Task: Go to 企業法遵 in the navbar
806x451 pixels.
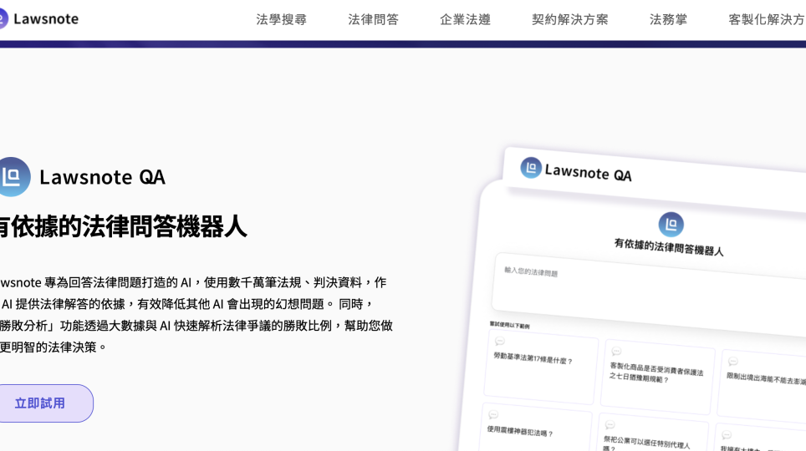Action: (x=465, y=19)
